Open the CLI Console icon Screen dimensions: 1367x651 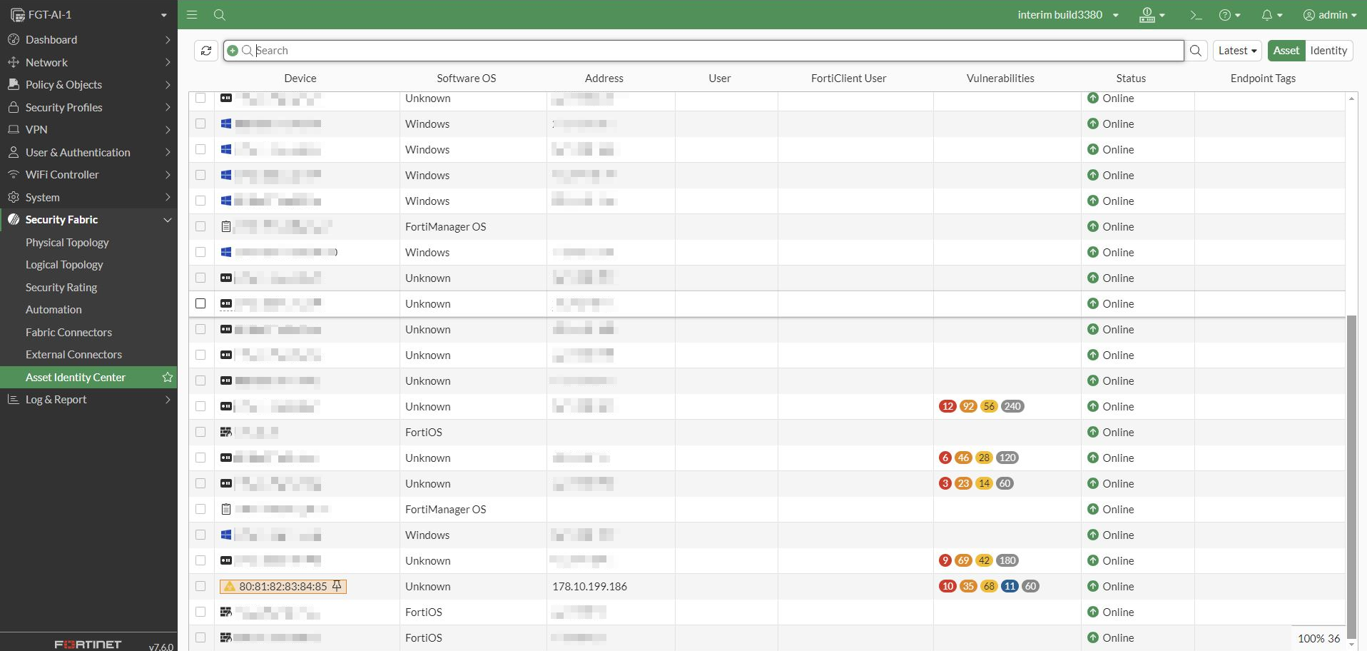point(1196,14)
